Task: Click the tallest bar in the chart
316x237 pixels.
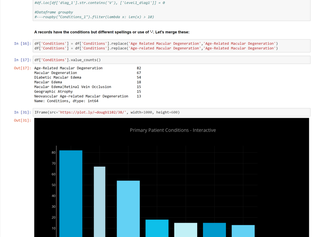Action: click(x=71, y=193)
